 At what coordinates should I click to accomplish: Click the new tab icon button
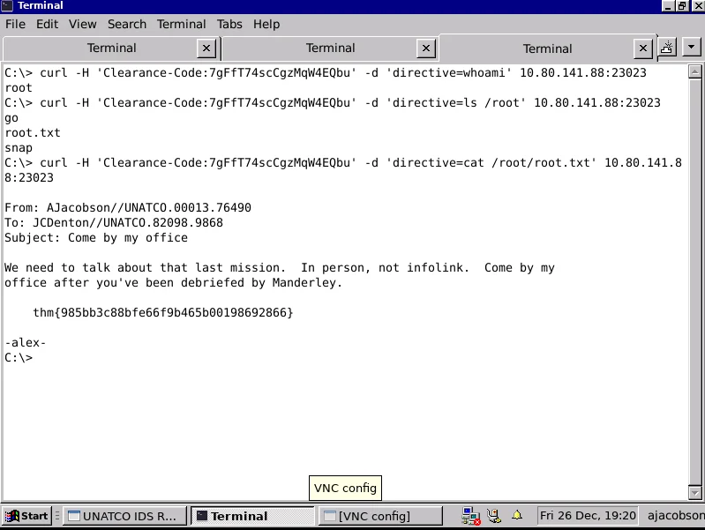click(x=668, y=48)
